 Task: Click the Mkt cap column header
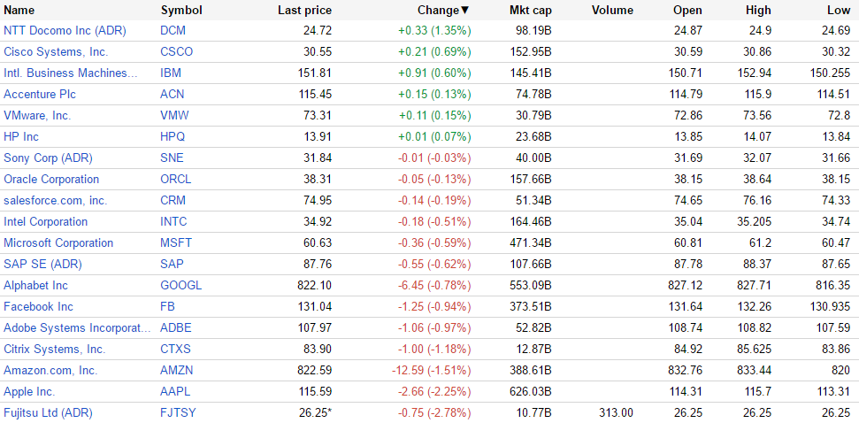coord(531,11)
